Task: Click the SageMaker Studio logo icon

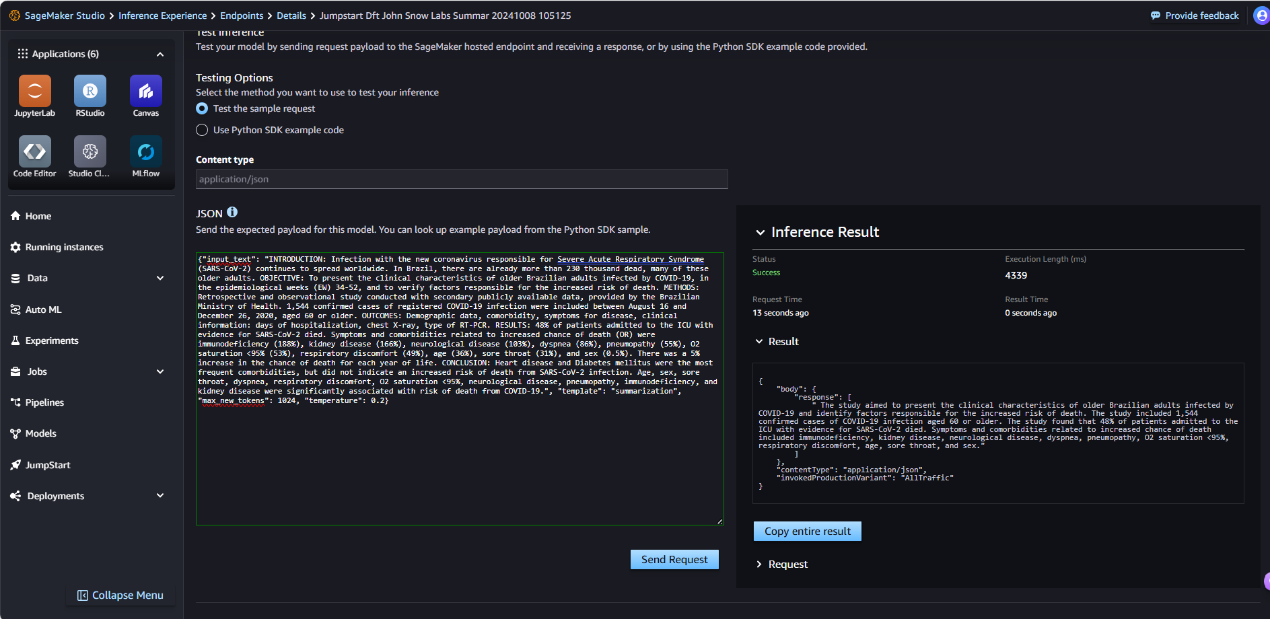Action: coord(15,15)
